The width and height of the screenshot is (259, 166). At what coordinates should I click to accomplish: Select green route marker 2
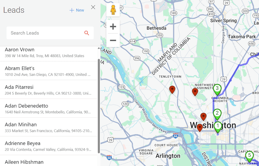tap(217, 115)
